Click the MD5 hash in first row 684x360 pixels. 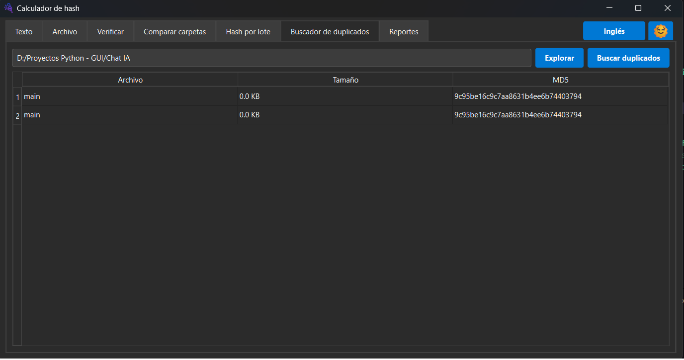tap(517, 96)
